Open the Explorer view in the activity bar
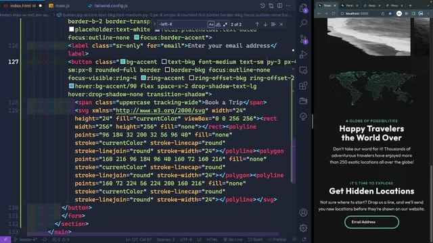Screen dimensions: 433x243 (x=303, y=8)
